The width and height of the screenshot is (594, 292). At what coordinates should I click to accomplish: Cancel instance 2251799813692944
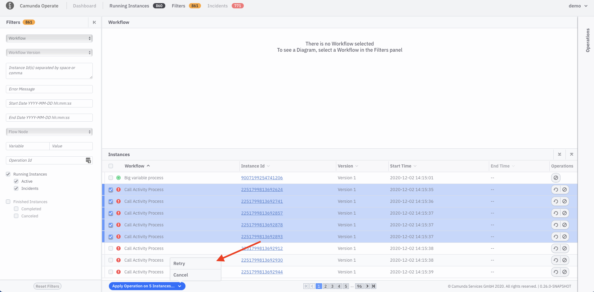(x=565, y=272)
